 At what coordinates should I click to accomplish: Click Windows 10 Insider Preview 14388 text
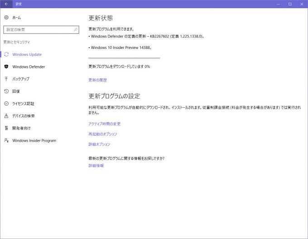click(x=120, y=48)
